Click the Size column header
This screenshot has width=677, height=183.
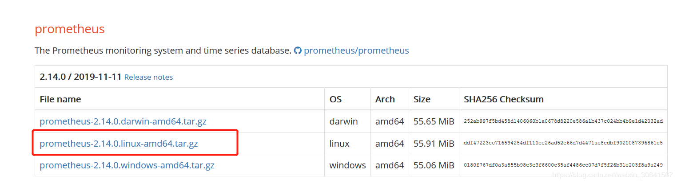(422, 99)
